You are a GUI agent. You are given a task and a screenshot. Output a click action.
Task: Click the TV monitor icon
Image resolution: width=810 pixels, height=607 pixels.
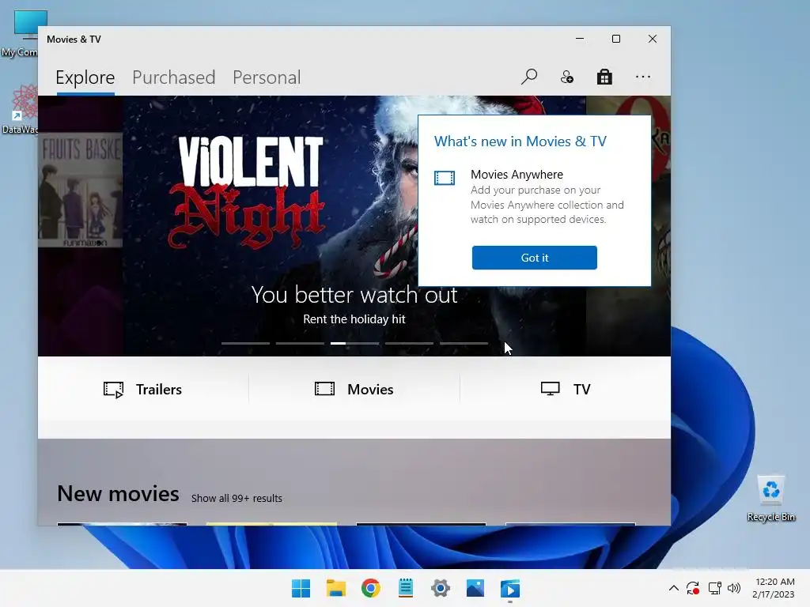551,389
